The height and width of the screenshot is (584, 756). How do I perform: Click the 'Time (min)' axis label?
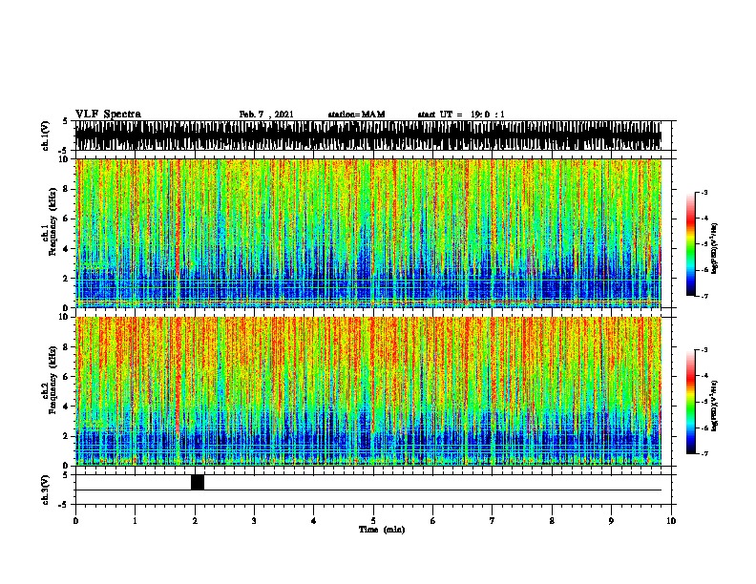[x=382, y=530]
